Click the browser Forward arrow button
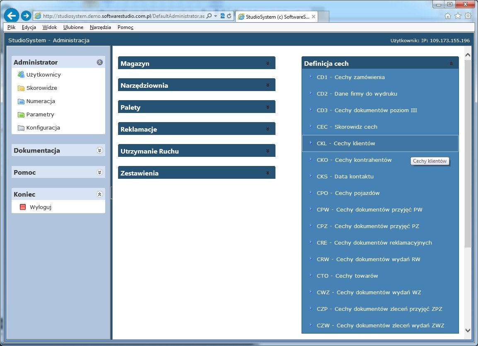The width and height of the screenshot is (478, 346). [26, 16]
